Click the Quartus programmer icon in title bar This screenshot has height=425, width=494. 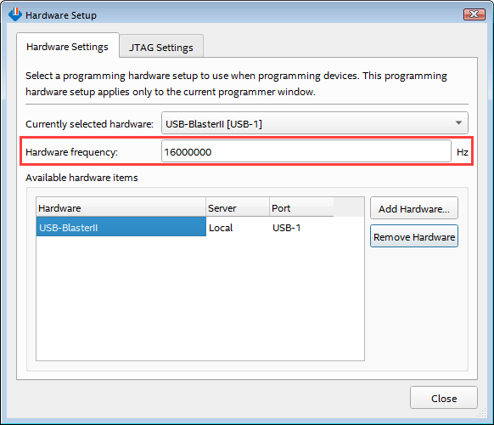click(14, 14)
